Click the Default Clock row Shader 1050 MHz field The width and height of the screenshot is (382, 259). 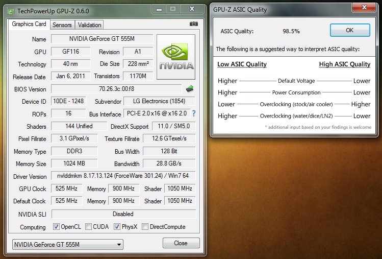click(x=180, y=201)
